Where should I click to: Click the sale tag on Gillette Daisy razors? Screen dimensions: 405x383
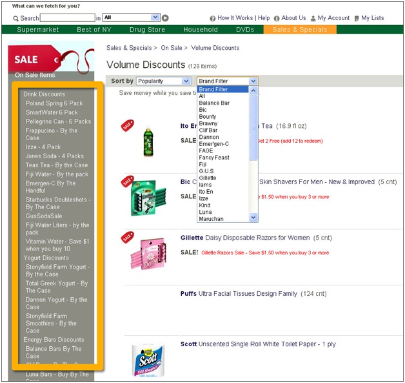click(x=127, y=237)
